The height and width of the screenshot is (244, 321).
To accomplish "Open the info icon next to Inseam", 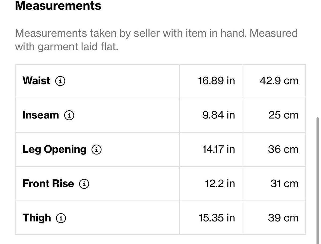I will click(69, 115).
